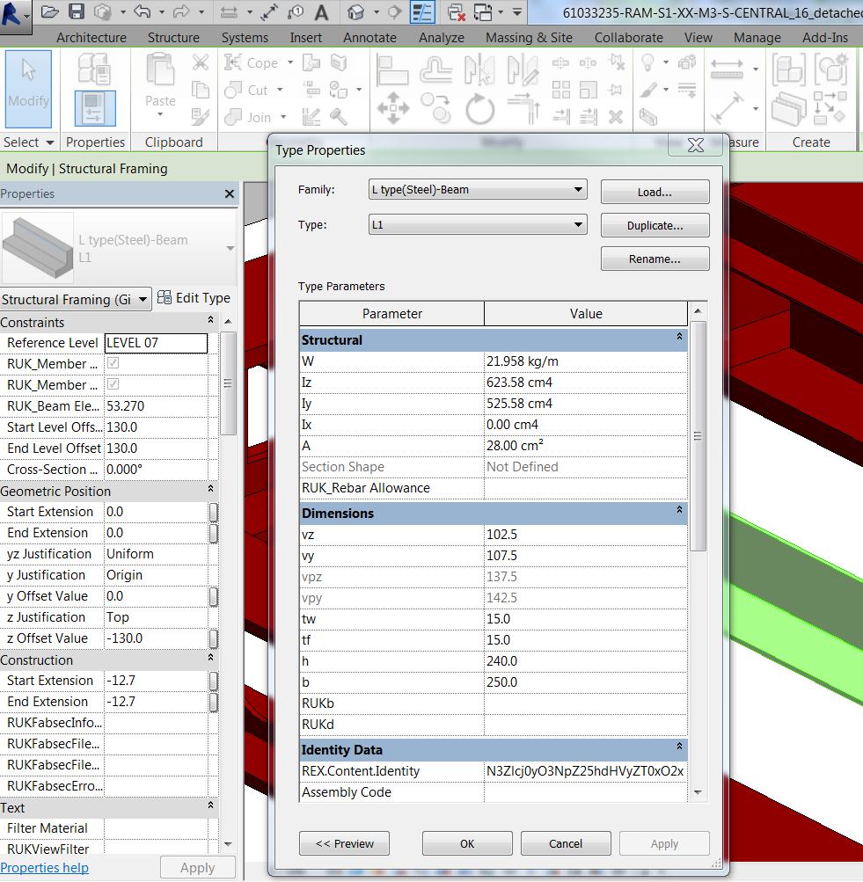Collapse the Geometric Position section

coord(210,488)
